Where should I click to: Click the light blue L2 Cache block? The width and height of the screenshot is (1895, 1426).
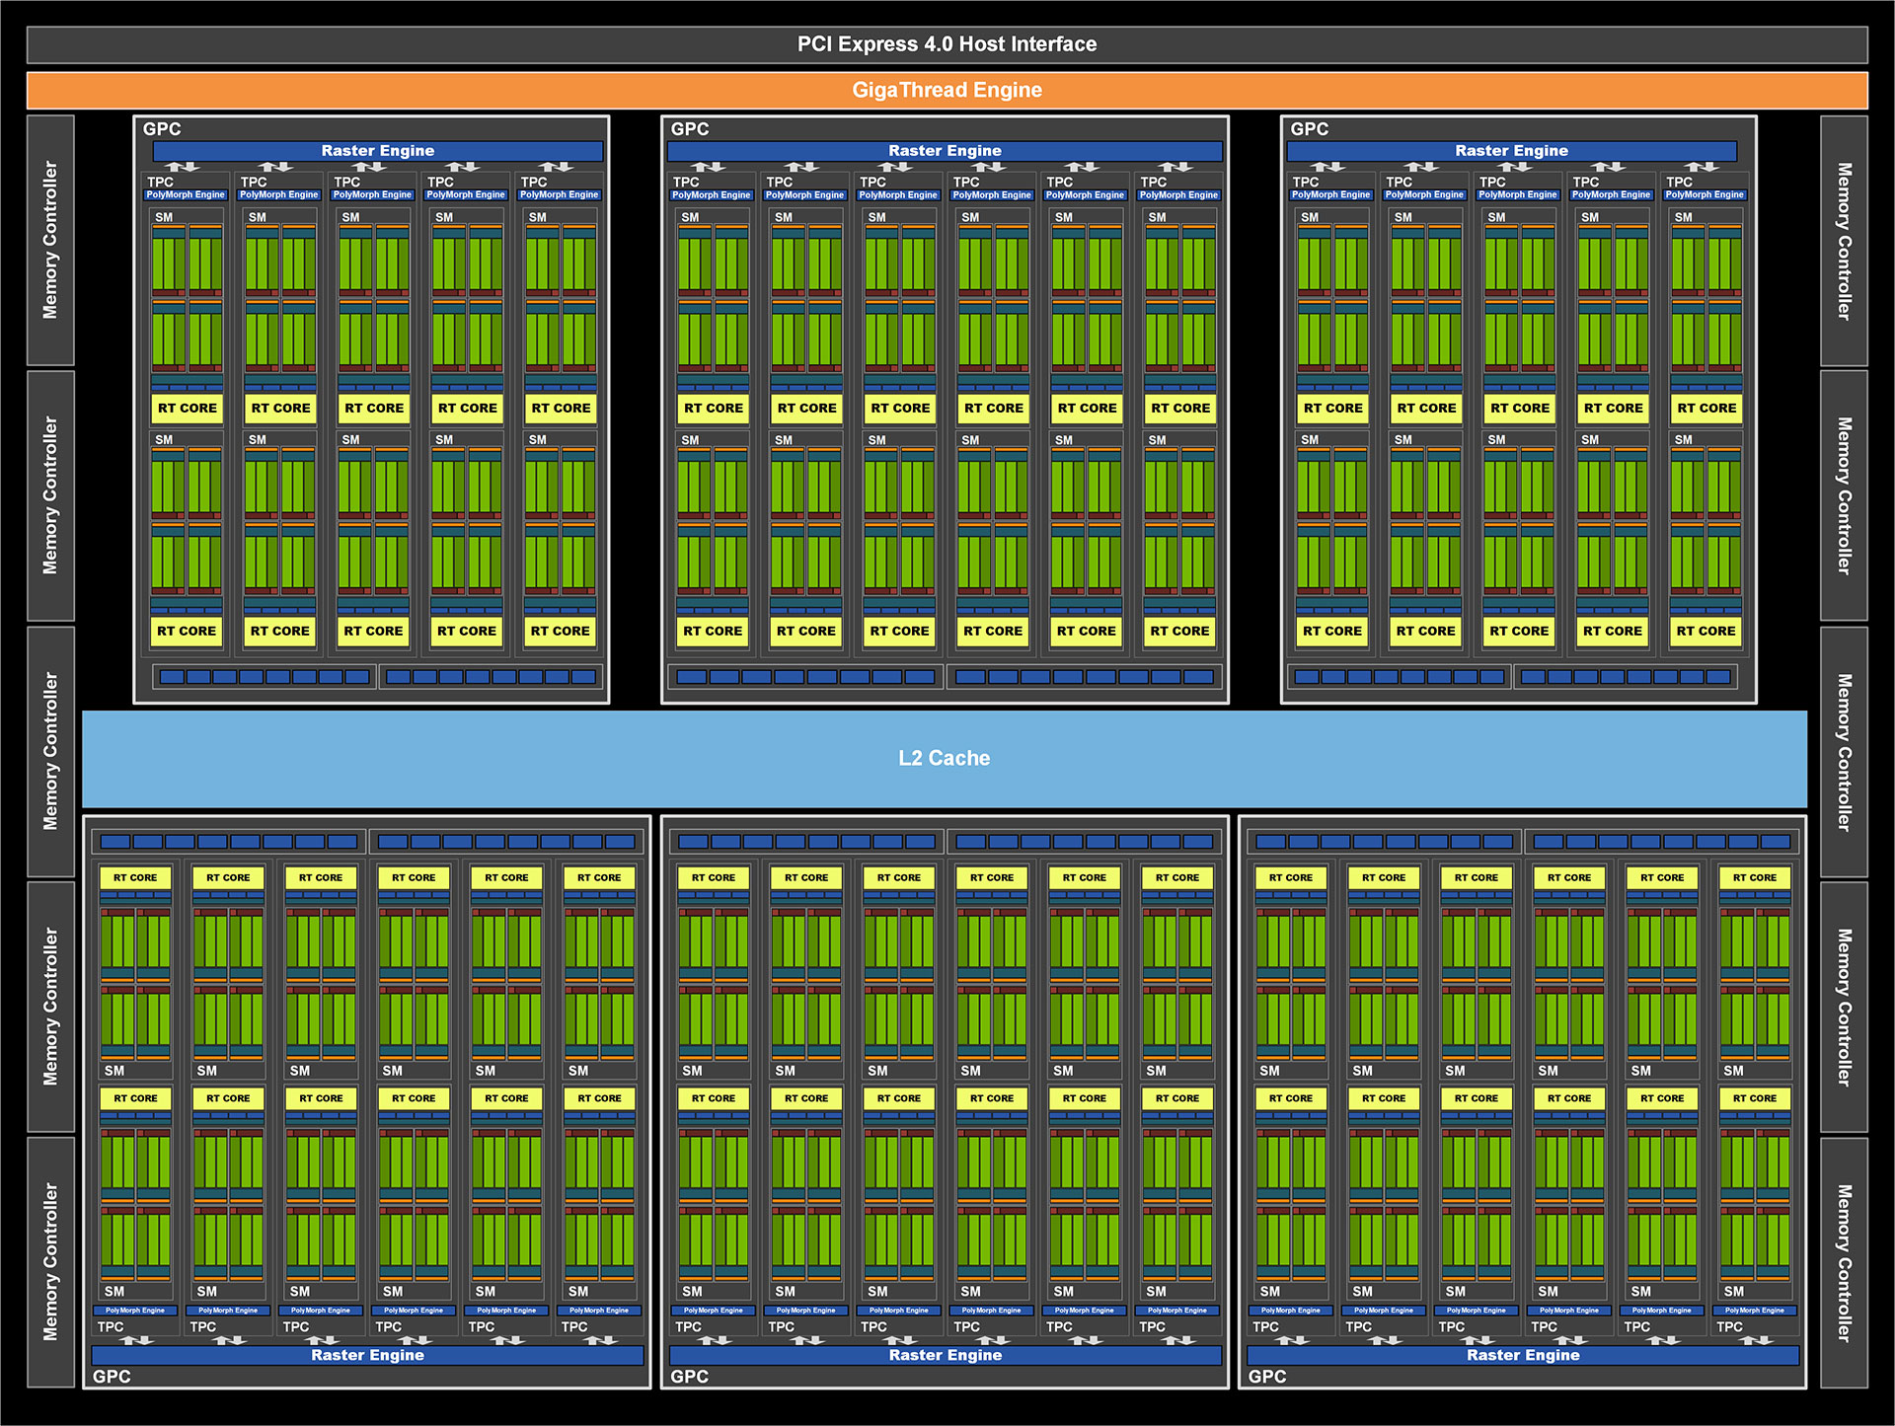(x=944, y=758)
